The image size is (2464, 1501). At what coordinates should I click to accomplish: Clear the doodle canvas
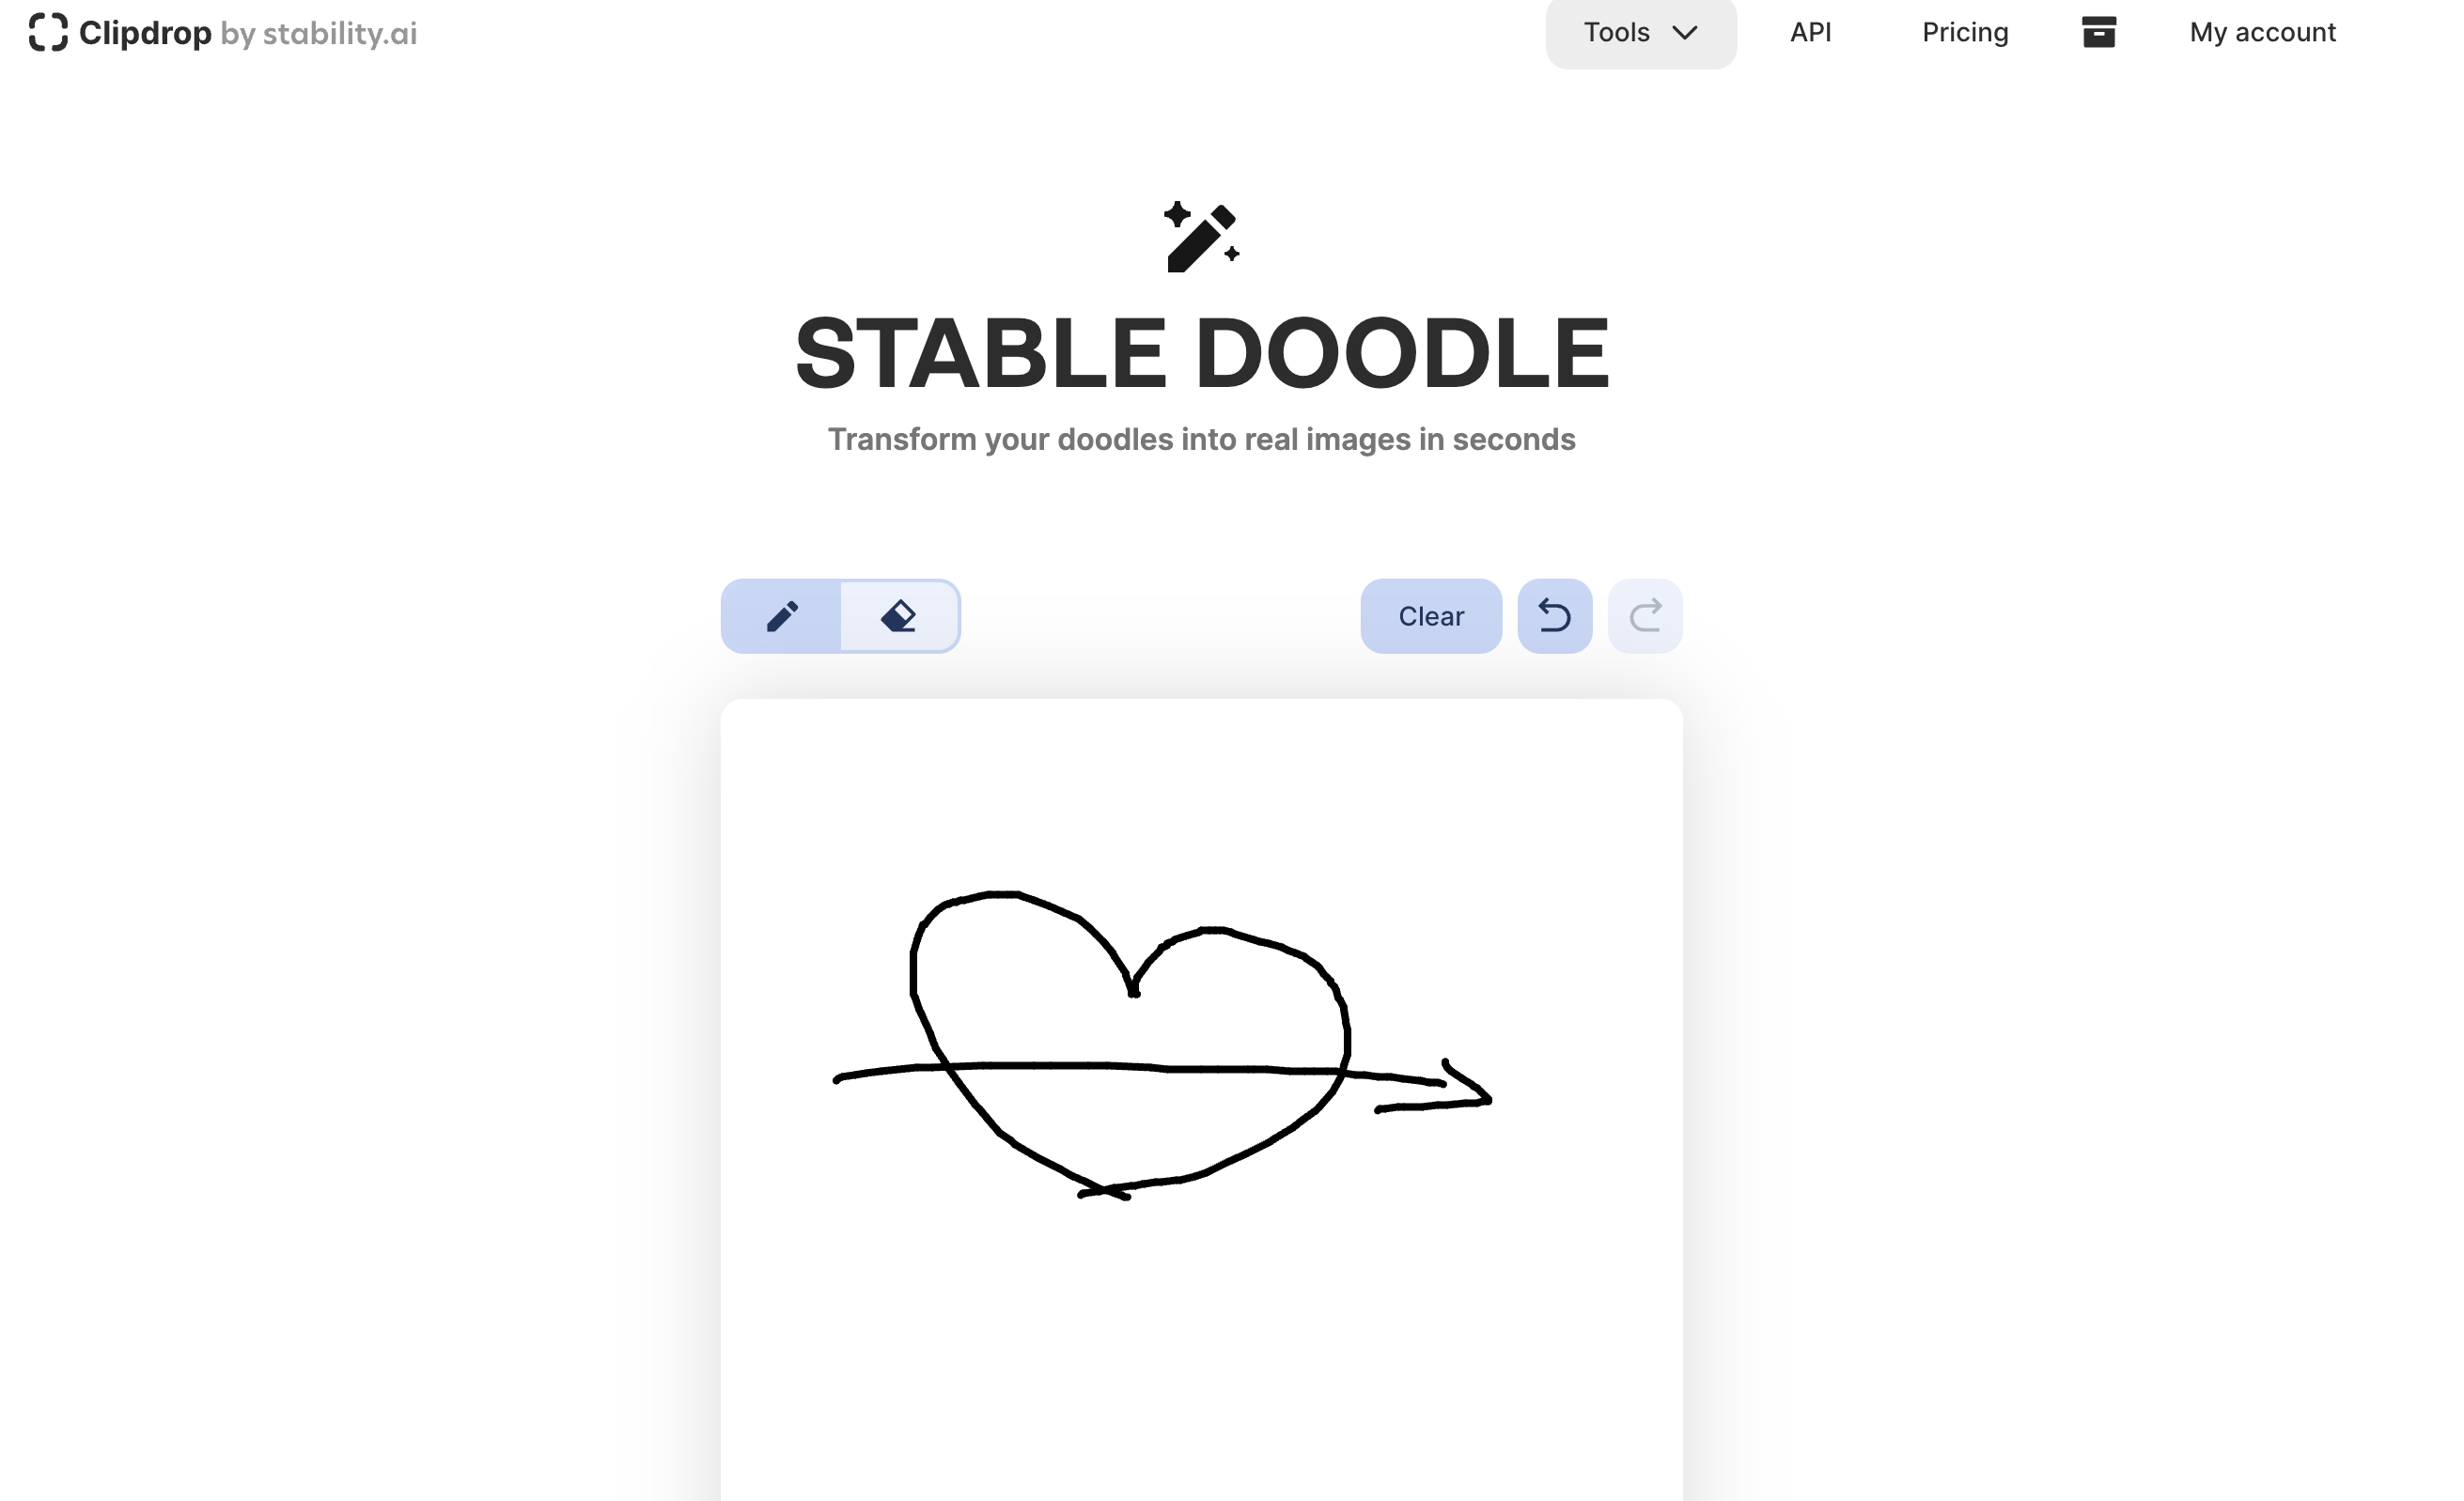(x=1429, y=614)
